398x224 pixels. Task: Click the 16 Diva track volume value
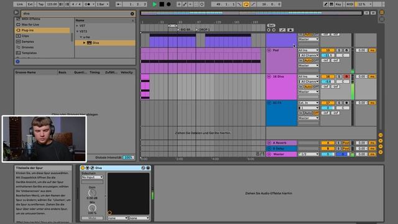pos(328,82)
